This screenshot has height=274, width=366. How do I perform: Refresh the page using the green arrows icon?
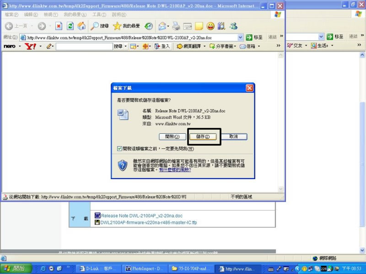[x=70, y=26]
